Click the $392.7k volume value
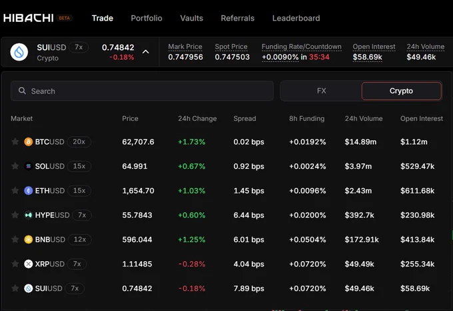Viewport: 453px width, 311px height. [359, 215]
